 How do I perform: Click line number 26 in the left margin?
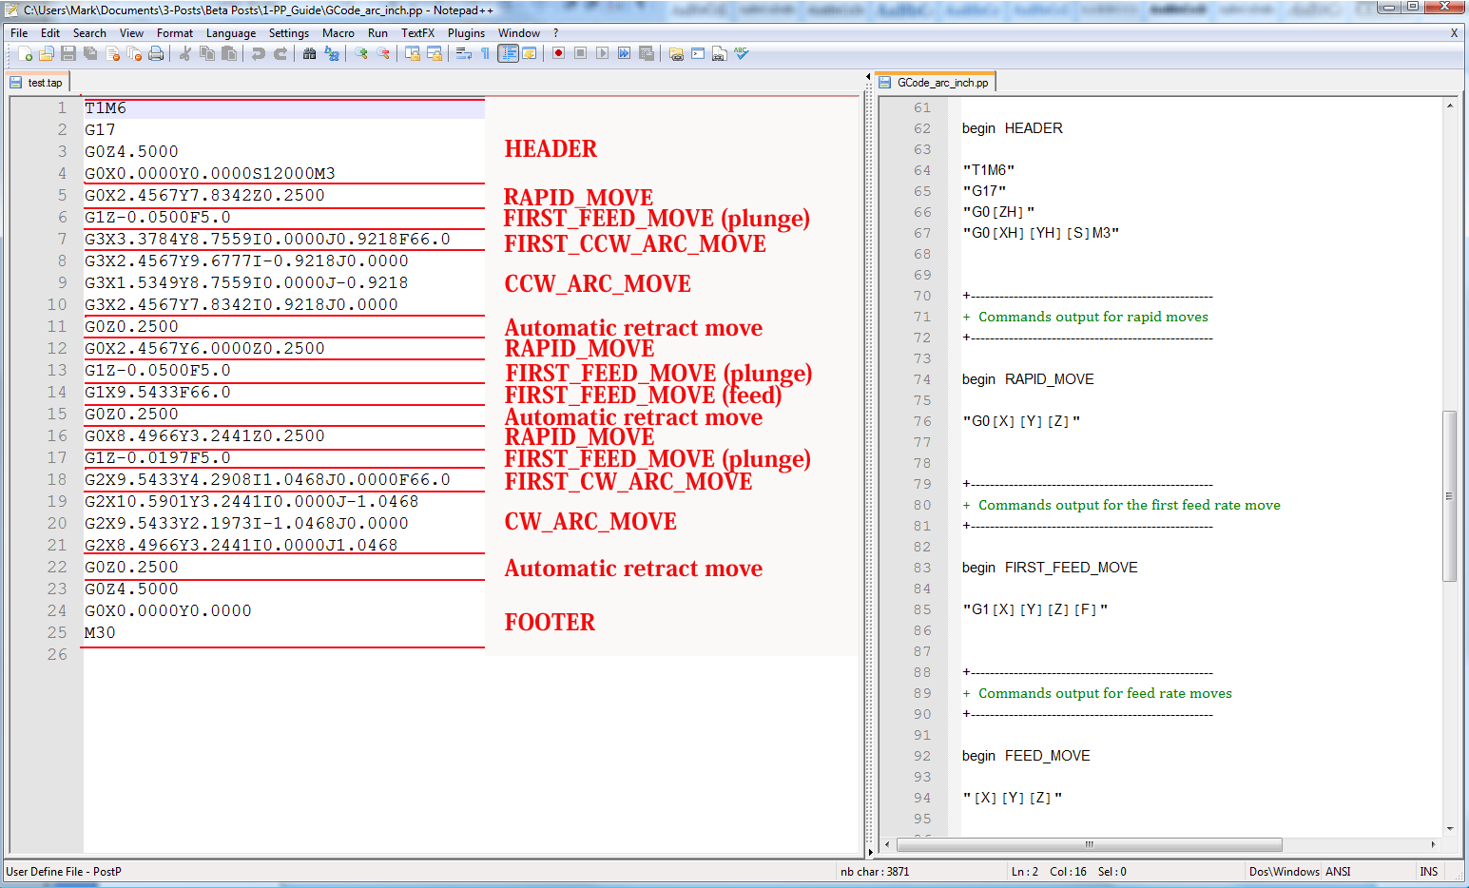point(57,655)
